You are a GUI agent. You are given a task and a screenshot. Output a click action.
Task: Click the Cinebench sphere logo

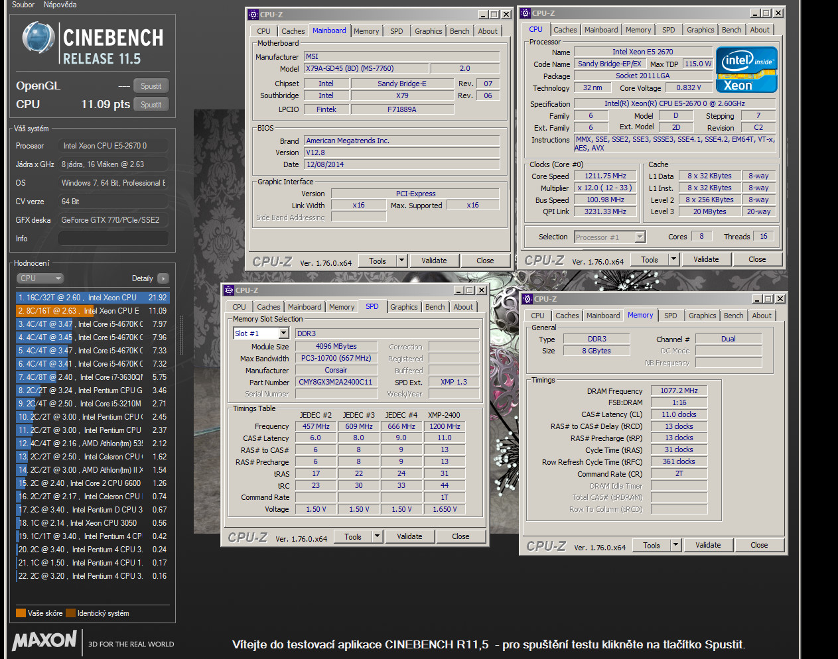click(x=38, y=38)
